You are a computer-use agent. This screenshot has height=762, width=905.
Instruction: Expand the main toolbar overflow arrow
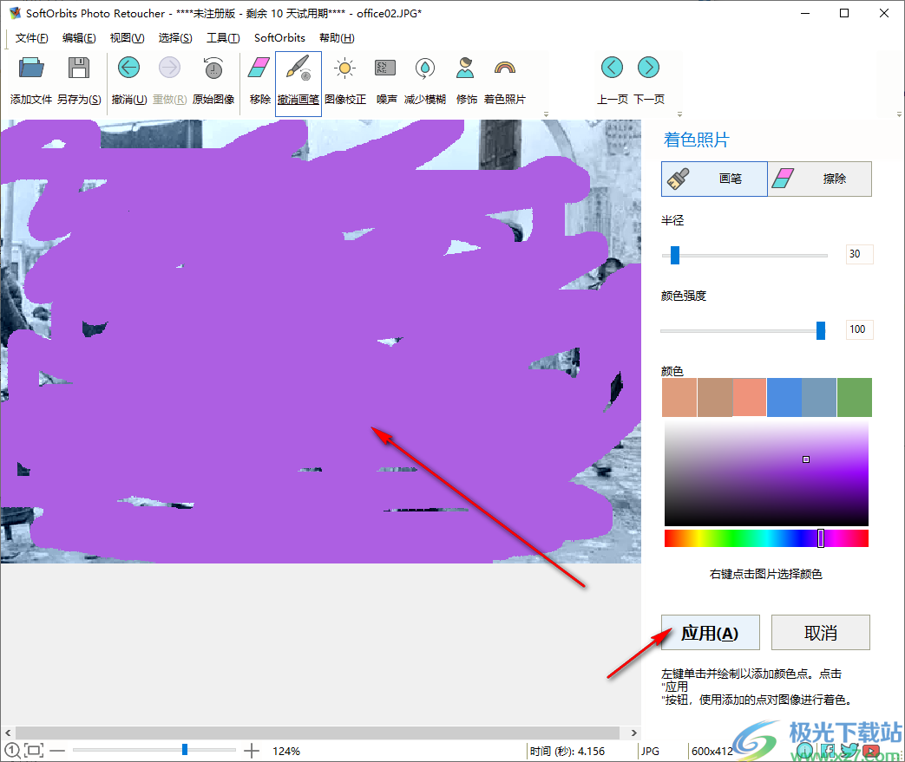tap(547, 114)
